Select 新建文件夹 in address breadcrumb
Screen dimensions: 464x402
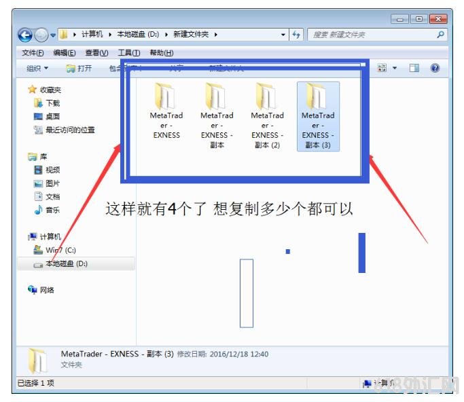[191, 35]
